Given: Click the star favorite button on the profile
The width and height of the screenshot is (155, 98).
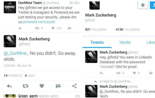Looking at the screenshot, I should [143, 5].
